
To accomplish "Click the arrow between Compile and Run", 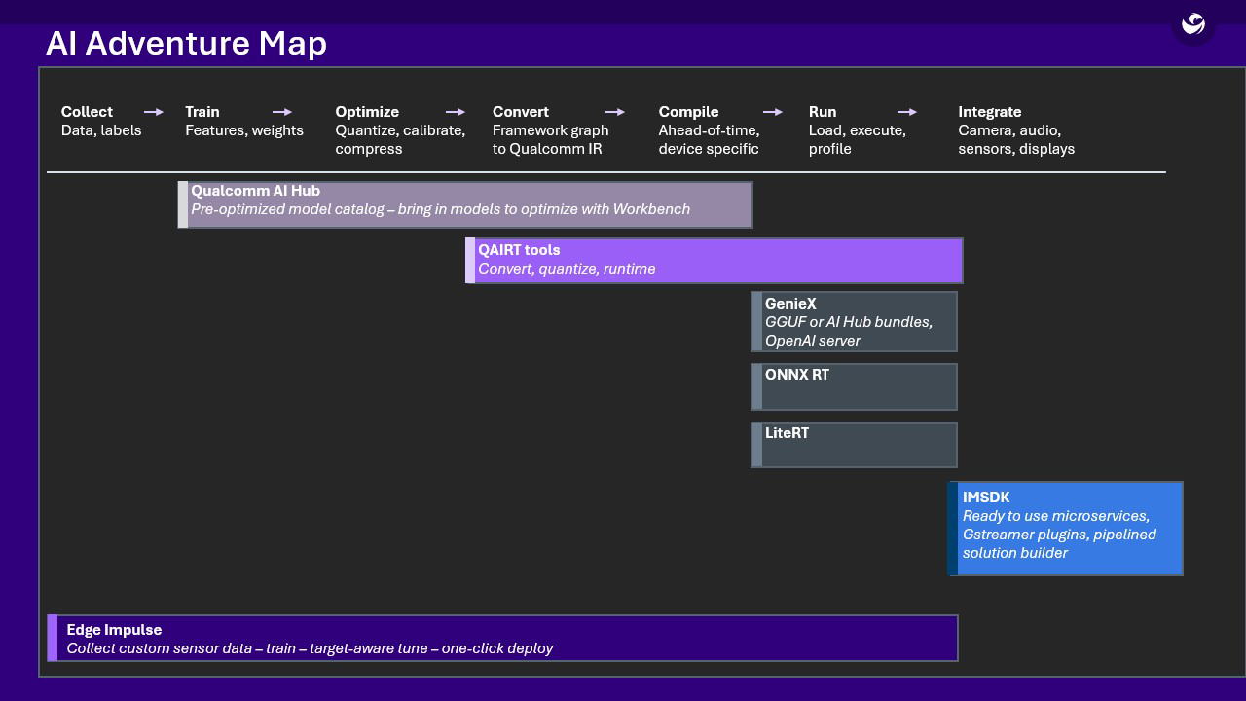I will (773, 112).
